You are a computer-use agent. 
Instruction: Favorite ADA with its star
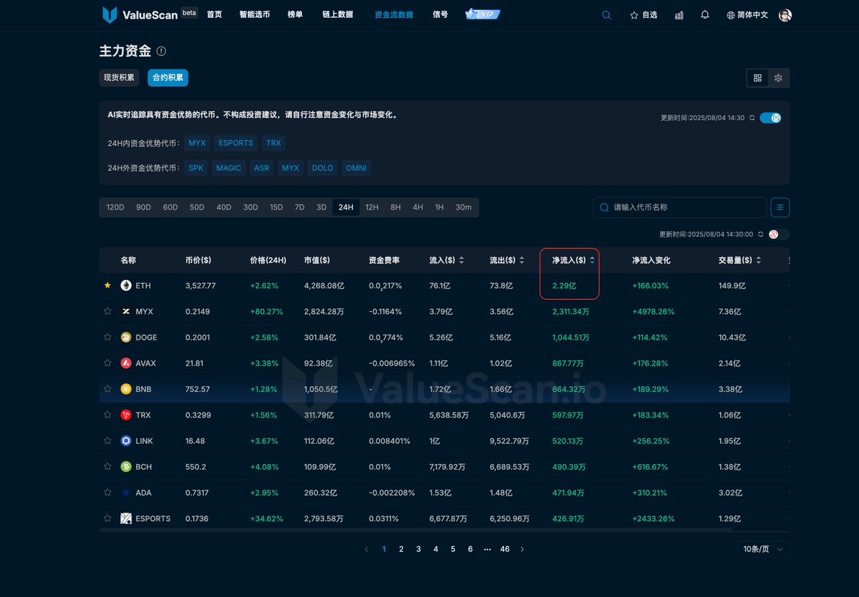click(x=107, y=492)
